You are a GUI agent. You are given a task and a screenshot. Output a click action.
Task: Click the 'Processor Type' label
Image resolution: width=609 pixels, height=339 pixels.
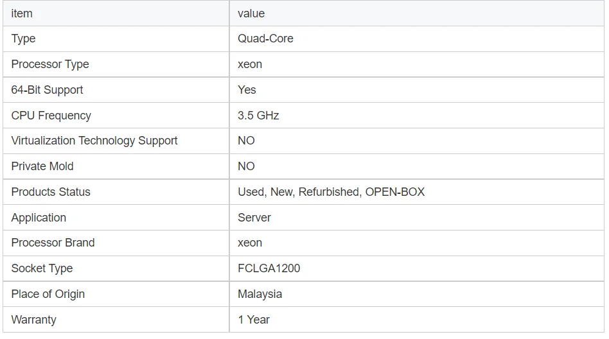(50, 64)
